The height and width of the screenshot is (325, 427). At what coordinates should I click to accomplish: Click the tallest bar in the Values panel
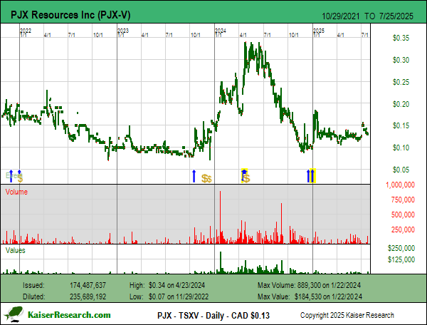point(221,262)
